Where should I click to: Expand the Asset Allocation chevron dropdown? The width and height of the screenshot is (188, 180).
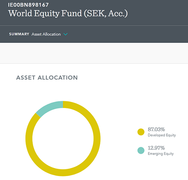click(x=65, y=34)
